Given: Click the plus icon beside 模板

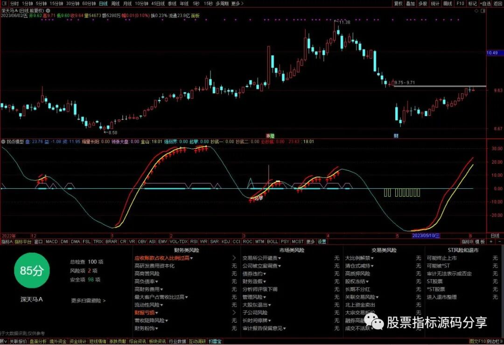Looking at the screenshot, I should tap(491, 241).
